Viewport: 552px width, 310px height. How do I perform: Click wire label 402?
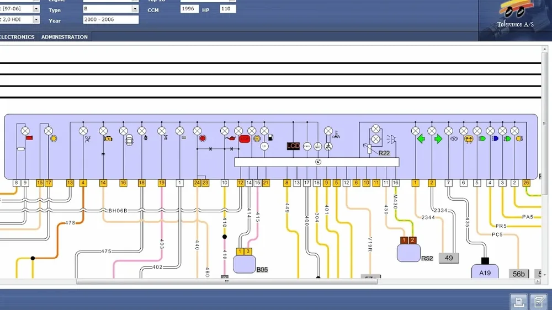click(x=157, y=267)
